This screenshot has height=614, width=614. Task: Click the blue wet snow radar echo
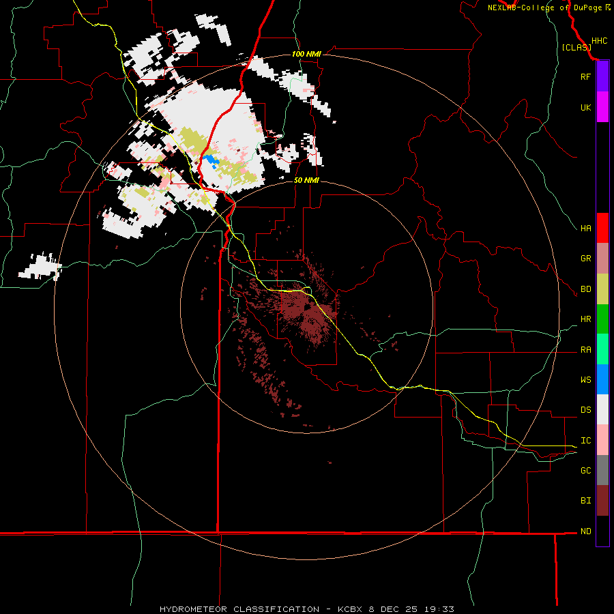(x=210, y=160)
